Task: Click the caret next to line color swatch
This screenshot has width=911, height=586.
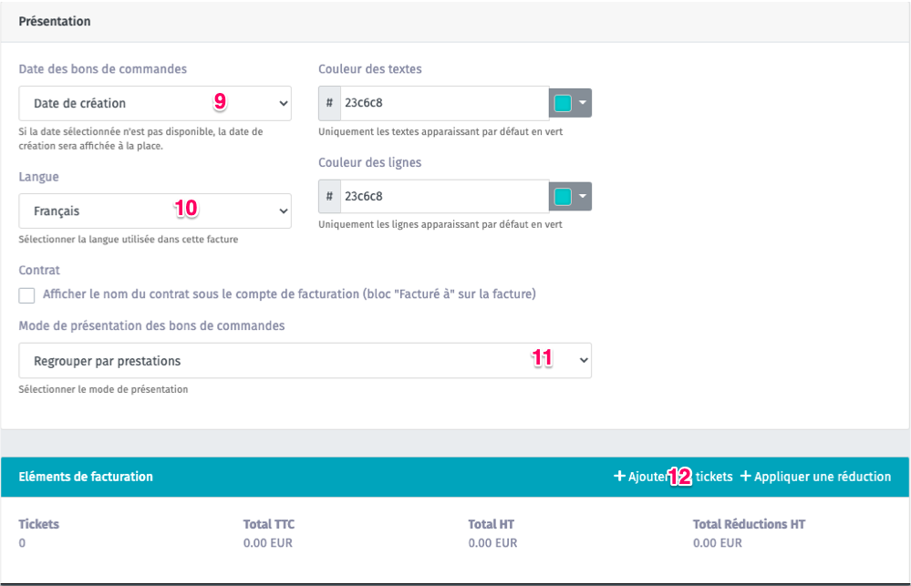Action: [x=583, y=196]
